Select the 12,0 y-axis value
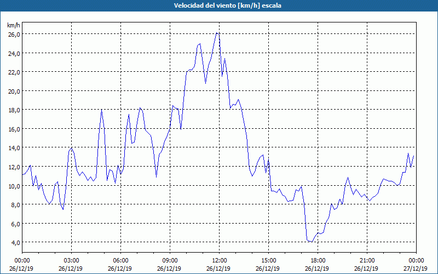The height and width of the screenshot is (274, 438). point(14,167)
